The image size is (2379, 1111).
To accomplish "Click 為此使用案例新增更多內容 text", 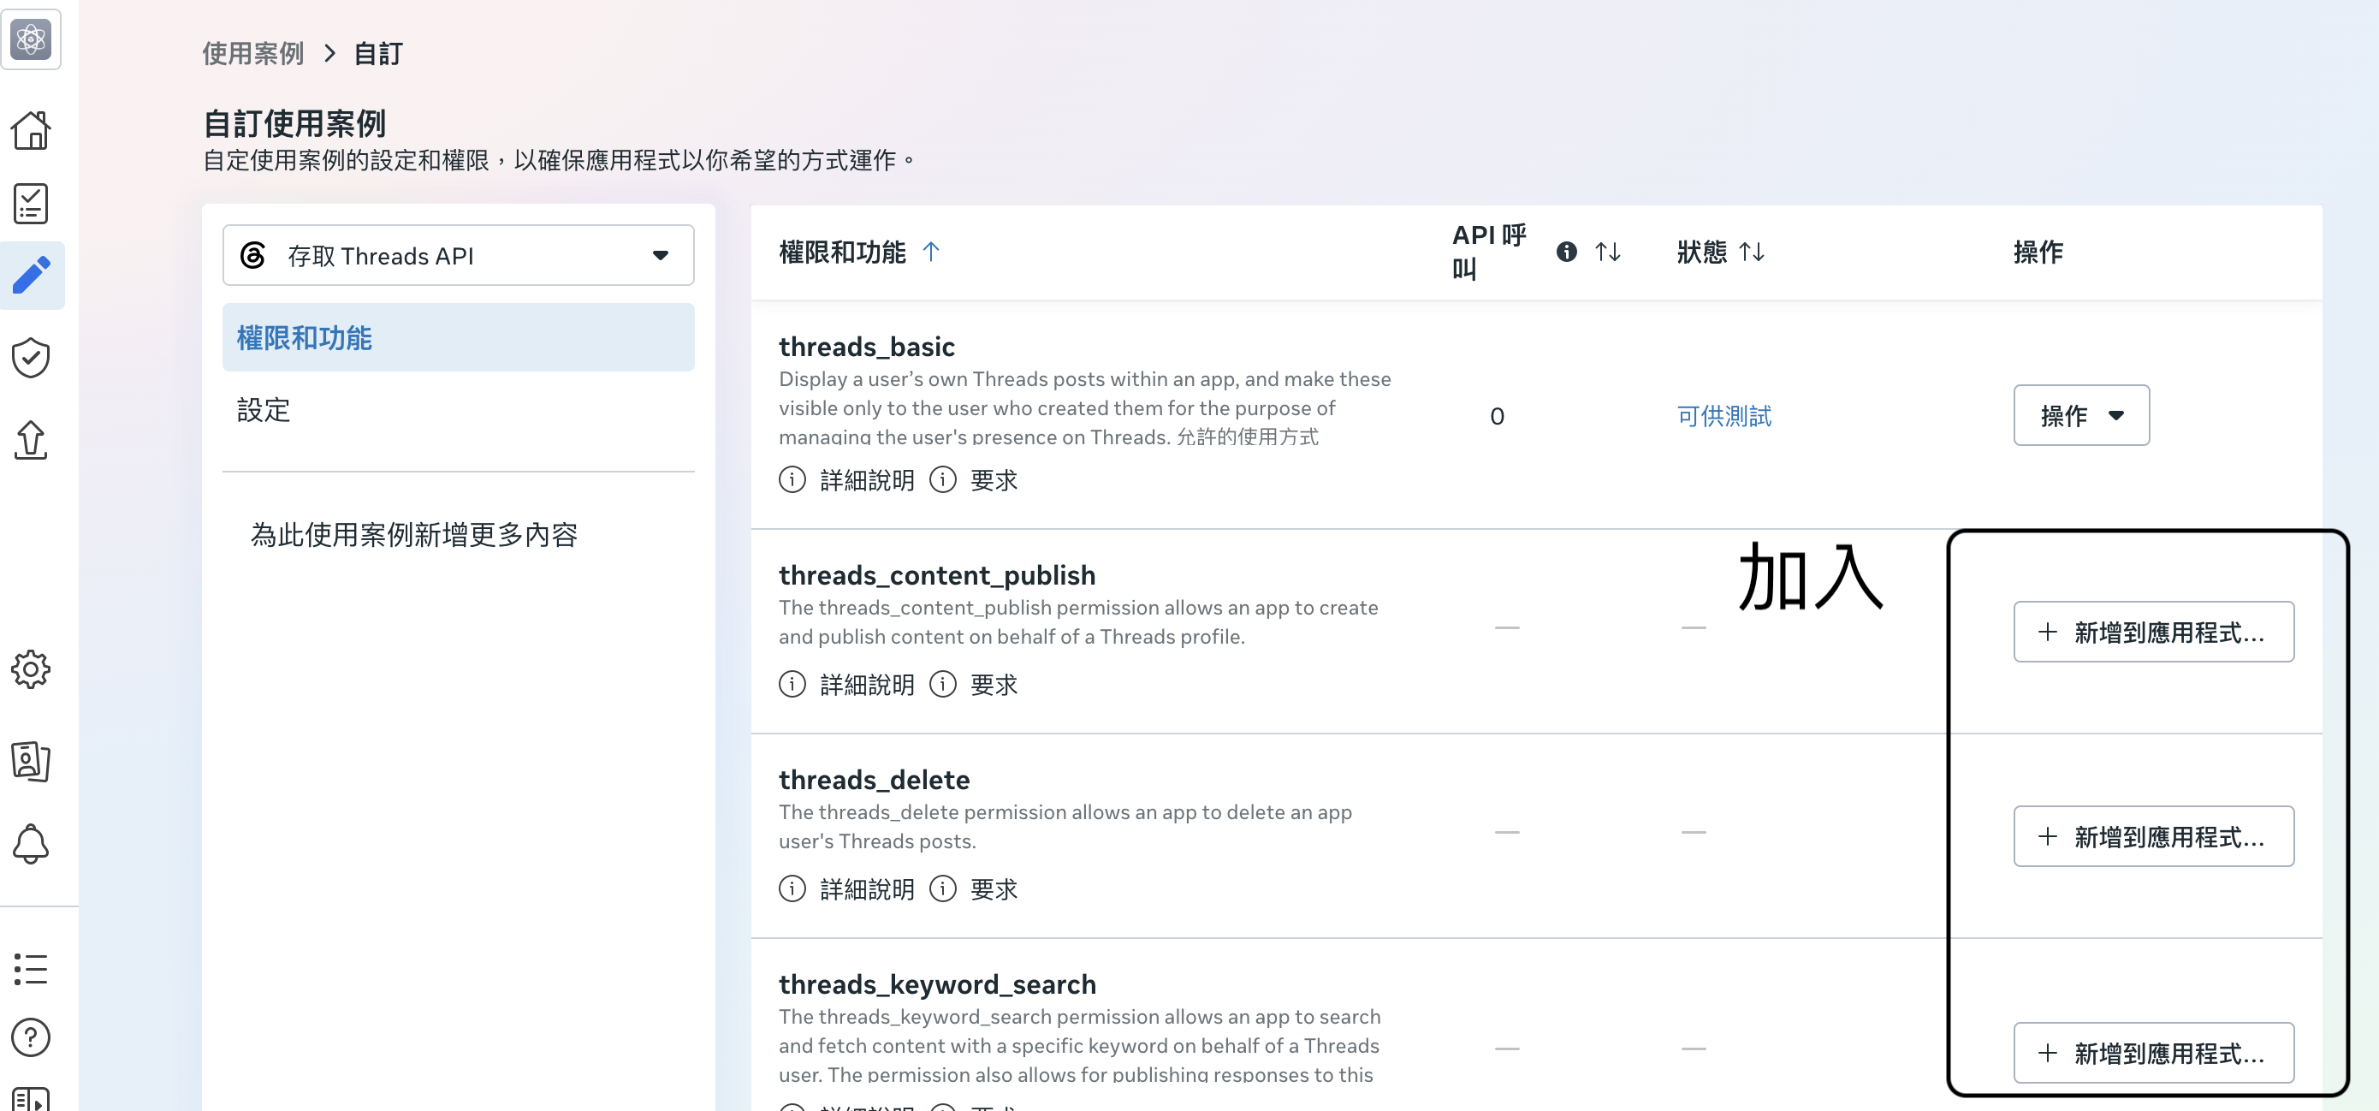I will coord(413,534).
